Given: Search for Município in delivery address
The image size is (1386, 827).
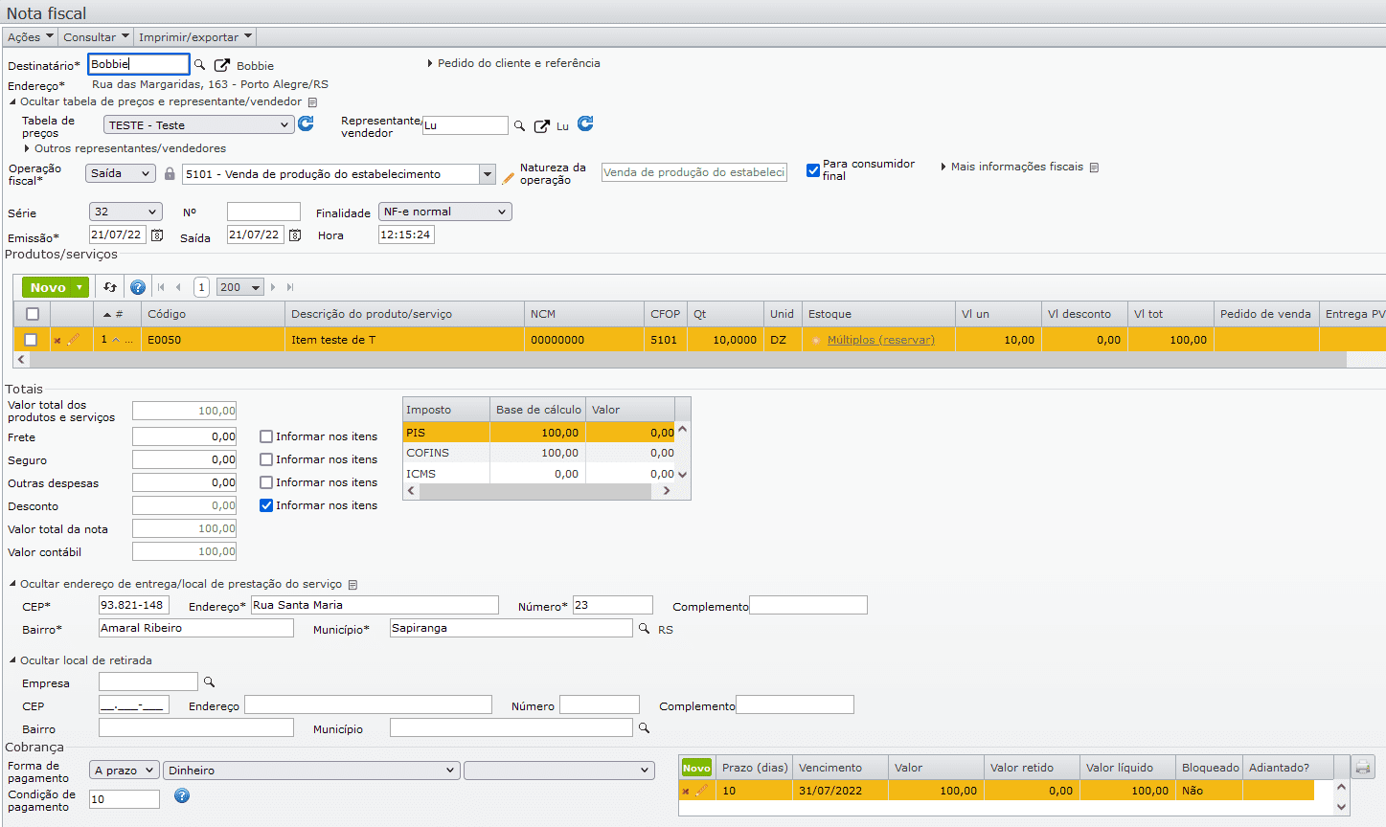Looking at the screenshot, I should (x=645, y=629).
